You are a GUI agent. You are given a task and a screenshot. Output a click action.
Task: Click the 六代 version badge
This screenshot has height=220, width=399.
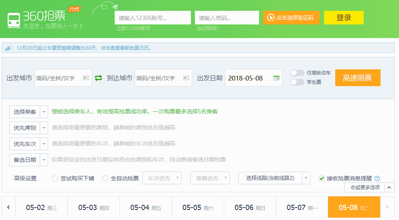tap(74, 9)
